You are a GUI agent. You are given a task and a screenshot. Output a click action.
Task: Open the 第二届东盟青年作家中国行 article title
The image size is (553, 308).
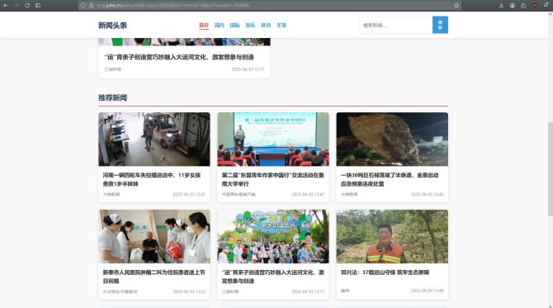point(272,179)
